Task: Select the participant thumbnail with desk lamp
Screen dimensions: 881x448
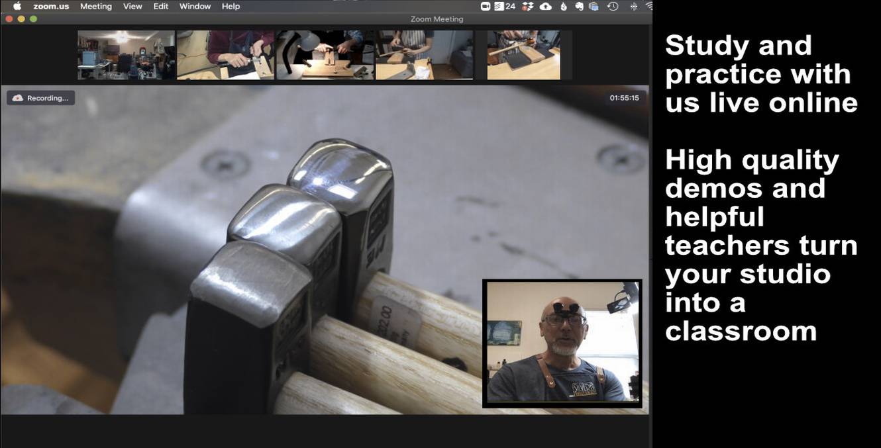Action: (x=325, y=55)
